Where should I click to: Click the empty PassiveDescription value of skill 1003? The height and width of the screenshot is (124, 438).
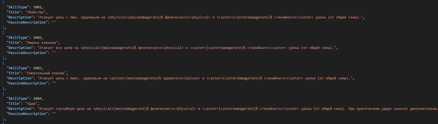click(54, 83)
